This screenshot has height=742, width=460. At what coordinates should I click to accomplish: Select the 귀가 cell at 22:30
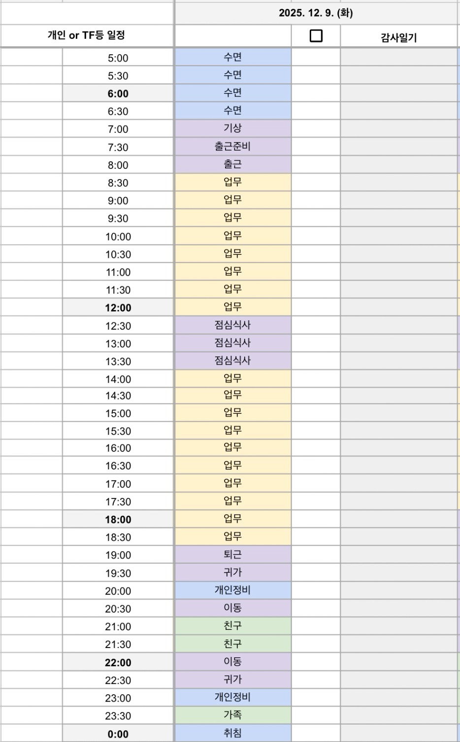pyautogui.click(x=232, y=680)
